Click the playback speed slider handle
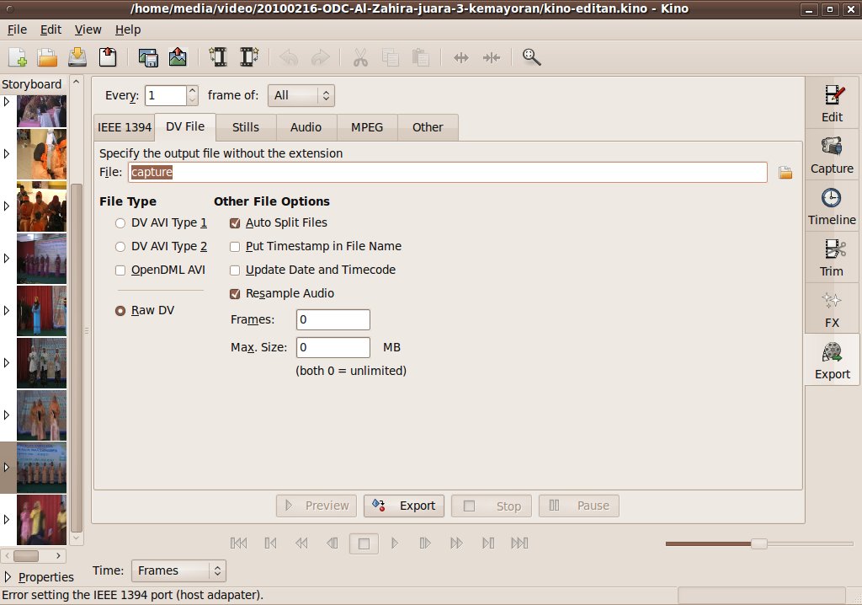 tap(758, 543)
